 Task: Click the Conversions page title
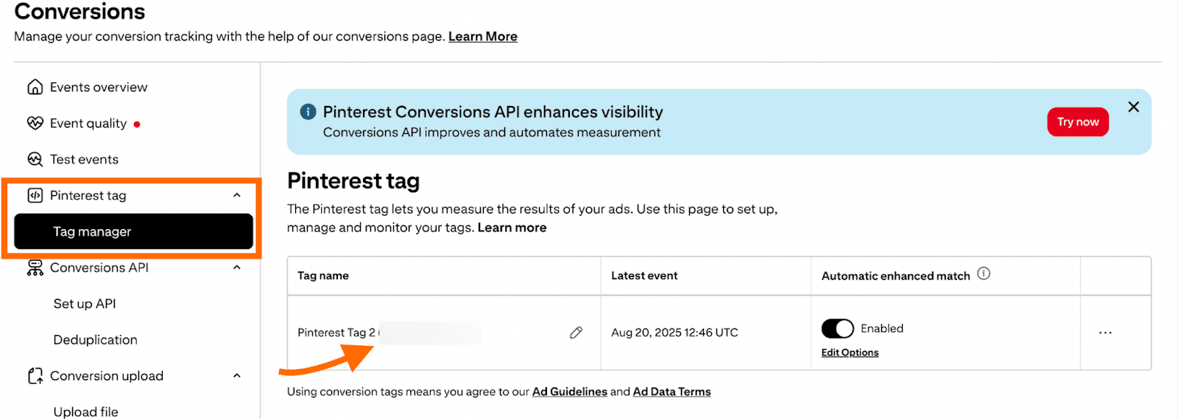(80, 11)
